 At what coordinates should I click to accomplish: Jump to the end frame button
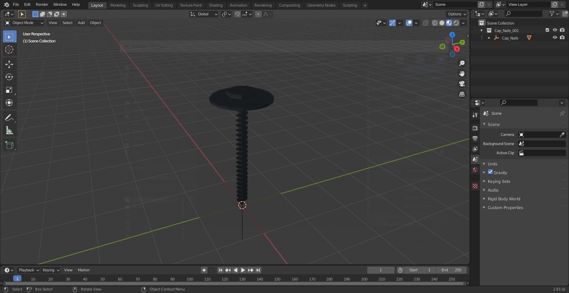coord(258,270)
